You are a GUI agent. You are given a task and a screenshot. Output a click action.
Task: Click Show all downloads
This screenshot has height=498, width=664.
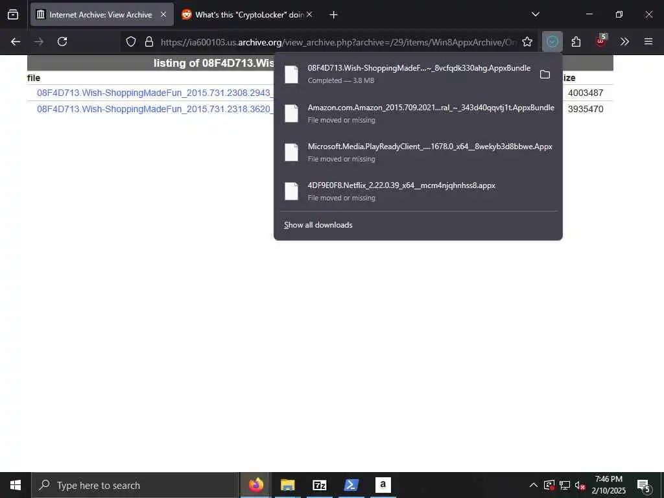click(318, 225)
